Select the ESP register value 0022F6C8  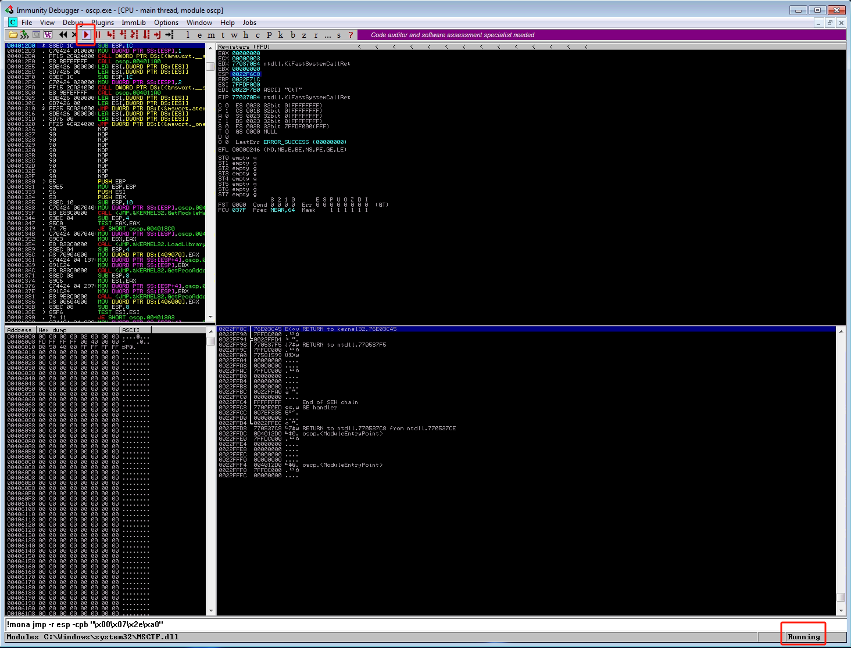pyautogui.click(x=246, y=74)
